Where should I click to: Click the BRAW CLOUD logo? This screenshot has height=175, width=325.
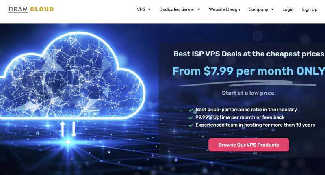[x=31, y=9]
